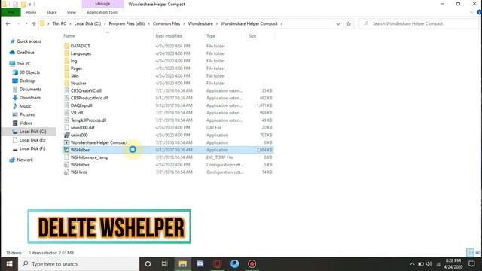
Task: Select Wondershare Helper Compact application file
Action: click(x=99, y=142)
